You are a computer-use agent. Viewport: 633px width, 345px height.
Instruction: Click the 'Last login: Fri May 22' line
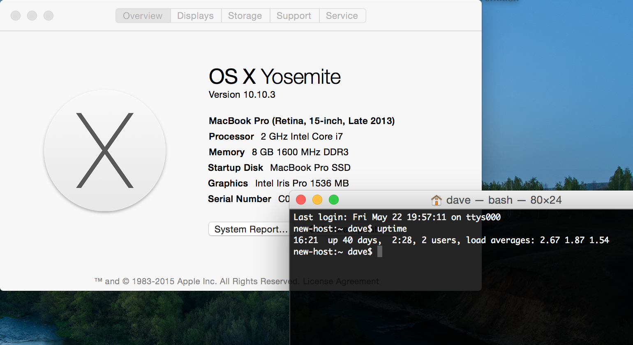(x=397, y=217)
